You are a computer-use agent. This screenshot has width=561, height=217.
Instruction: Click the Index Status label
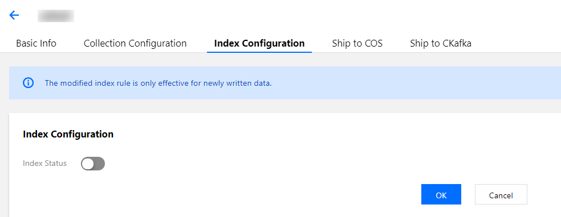click(x=44, y=163)
